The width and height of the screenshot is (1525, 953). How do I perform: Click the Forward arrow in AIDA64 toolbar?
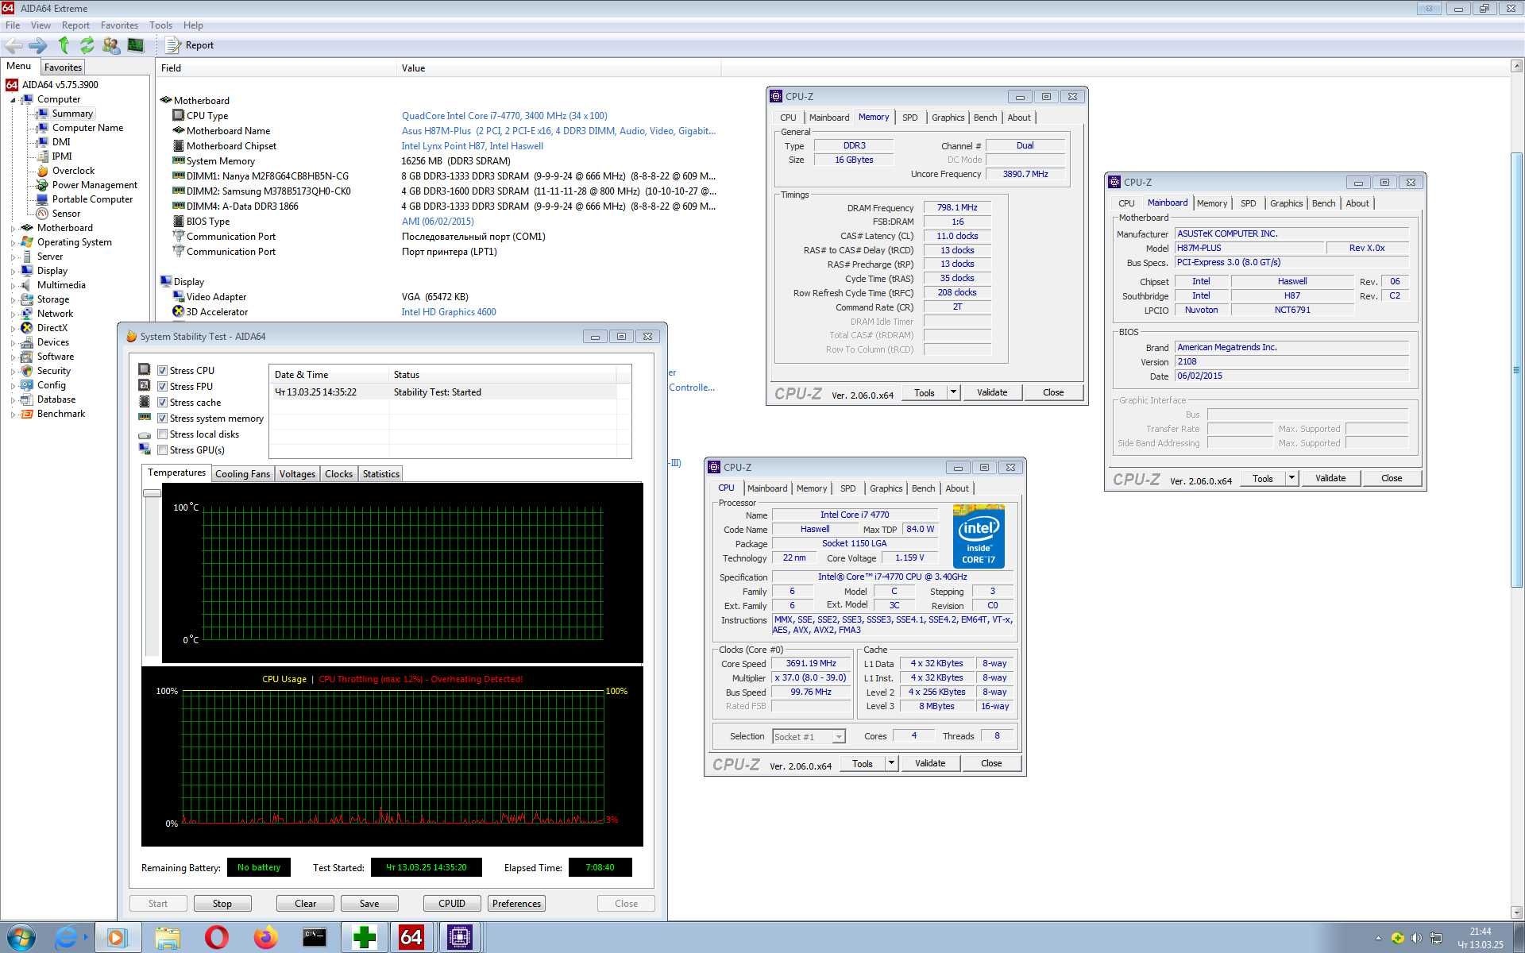click(x=37, y=45)
